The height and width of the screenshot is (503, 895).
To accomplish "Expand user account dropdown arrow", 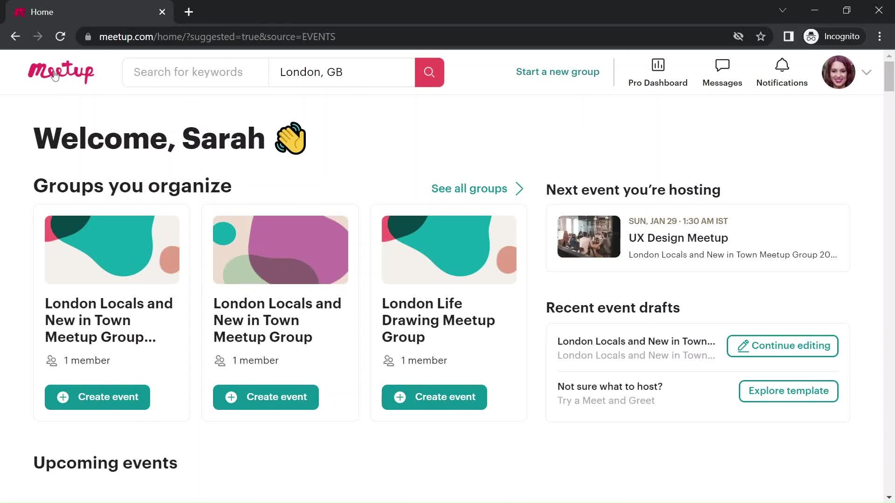I will click(866, 72).
